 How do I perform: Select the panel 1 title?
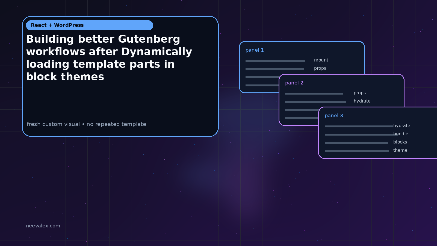[x=255, y=50]
